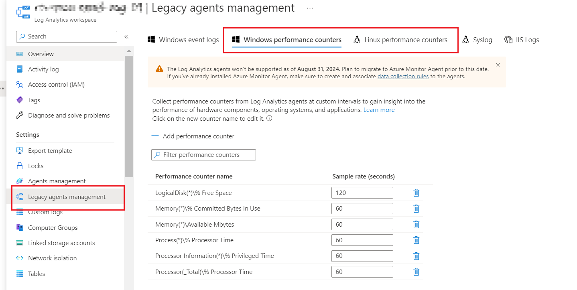Click the Performance counter name column header

click(194, 176)
